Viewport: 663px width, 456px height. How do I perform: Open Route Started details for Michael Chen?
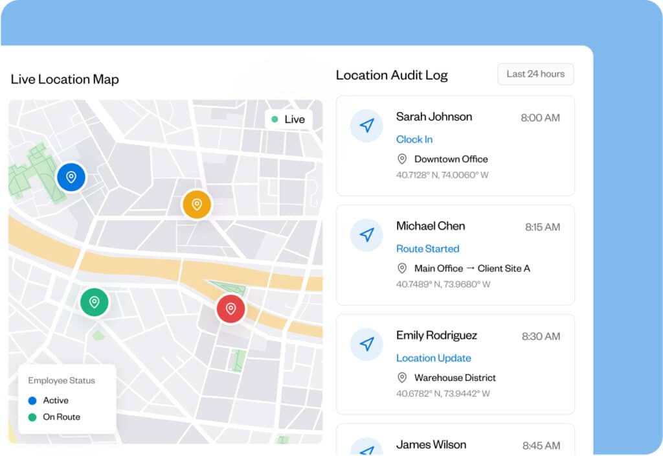[428, 249]
